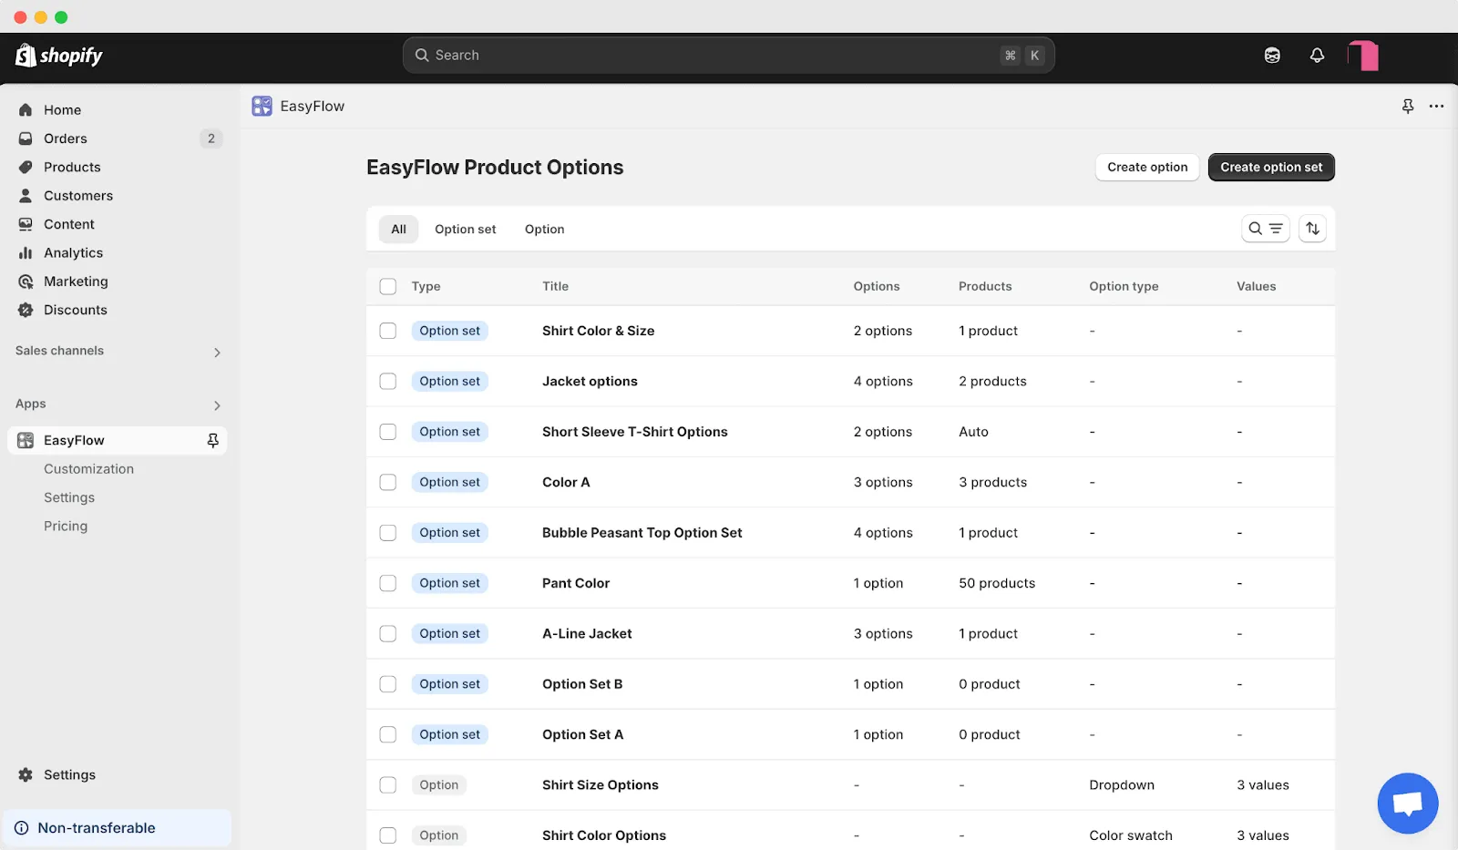Screen dimensions: 1458x850
Task: Check the Option Set A row checkbox
Action: (388, 734)
